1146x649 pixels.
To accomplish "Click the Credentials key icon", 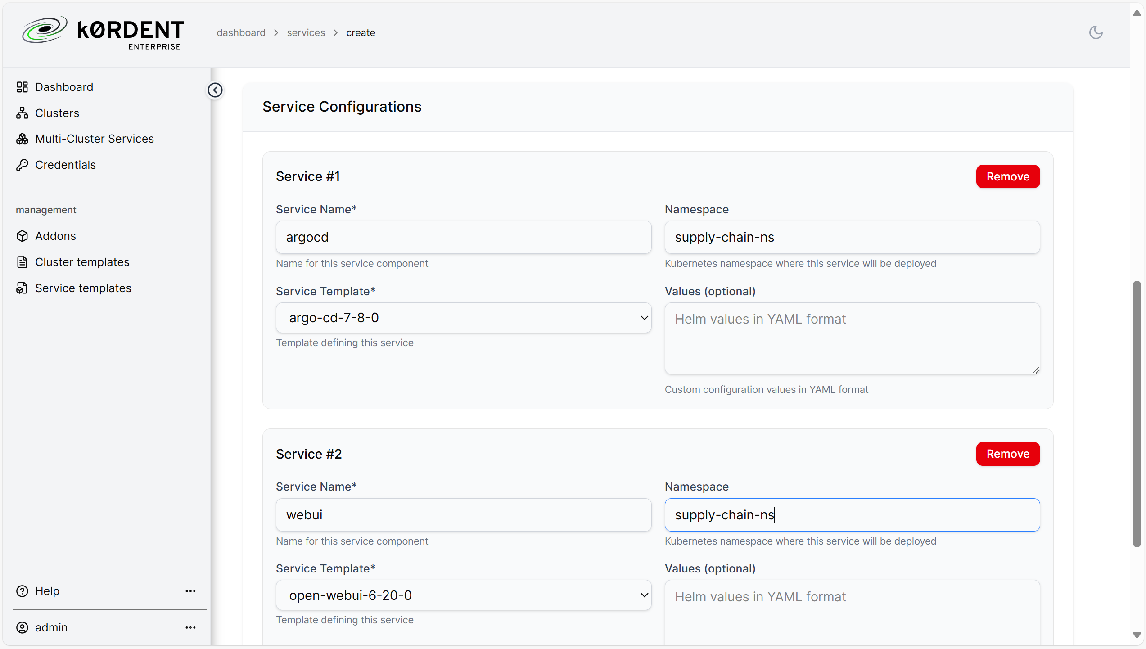I will 22,165.
